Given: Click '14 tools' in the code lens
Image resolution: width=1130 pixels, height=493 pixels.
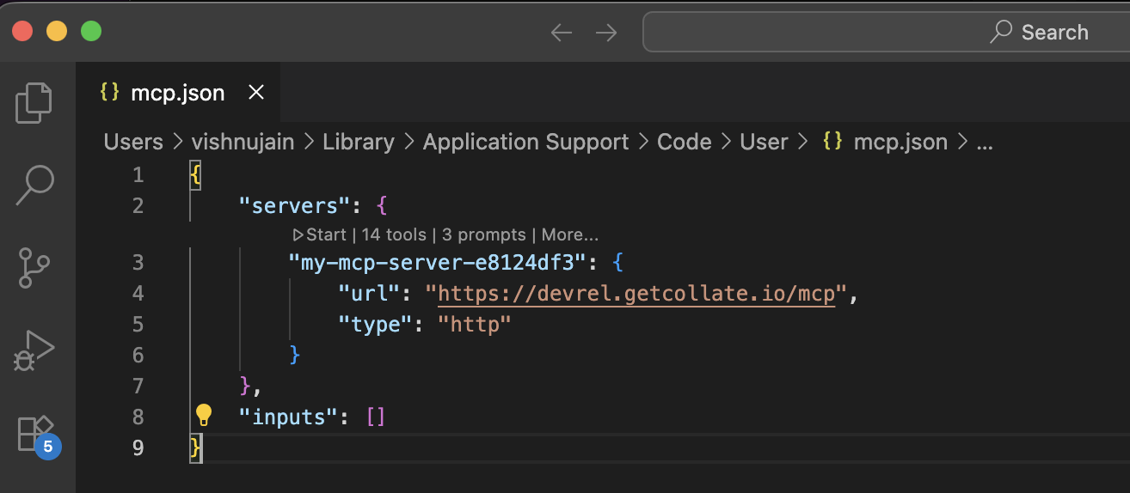Looking at the screenshot, I should [x=394, y=234].
